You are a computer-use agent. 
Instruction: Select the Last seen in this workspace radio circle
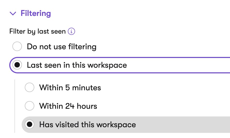click(x=17, y=65)
